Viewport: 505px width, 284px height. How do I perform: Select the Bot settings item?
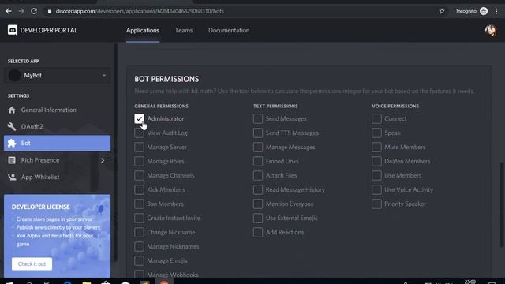58,143
